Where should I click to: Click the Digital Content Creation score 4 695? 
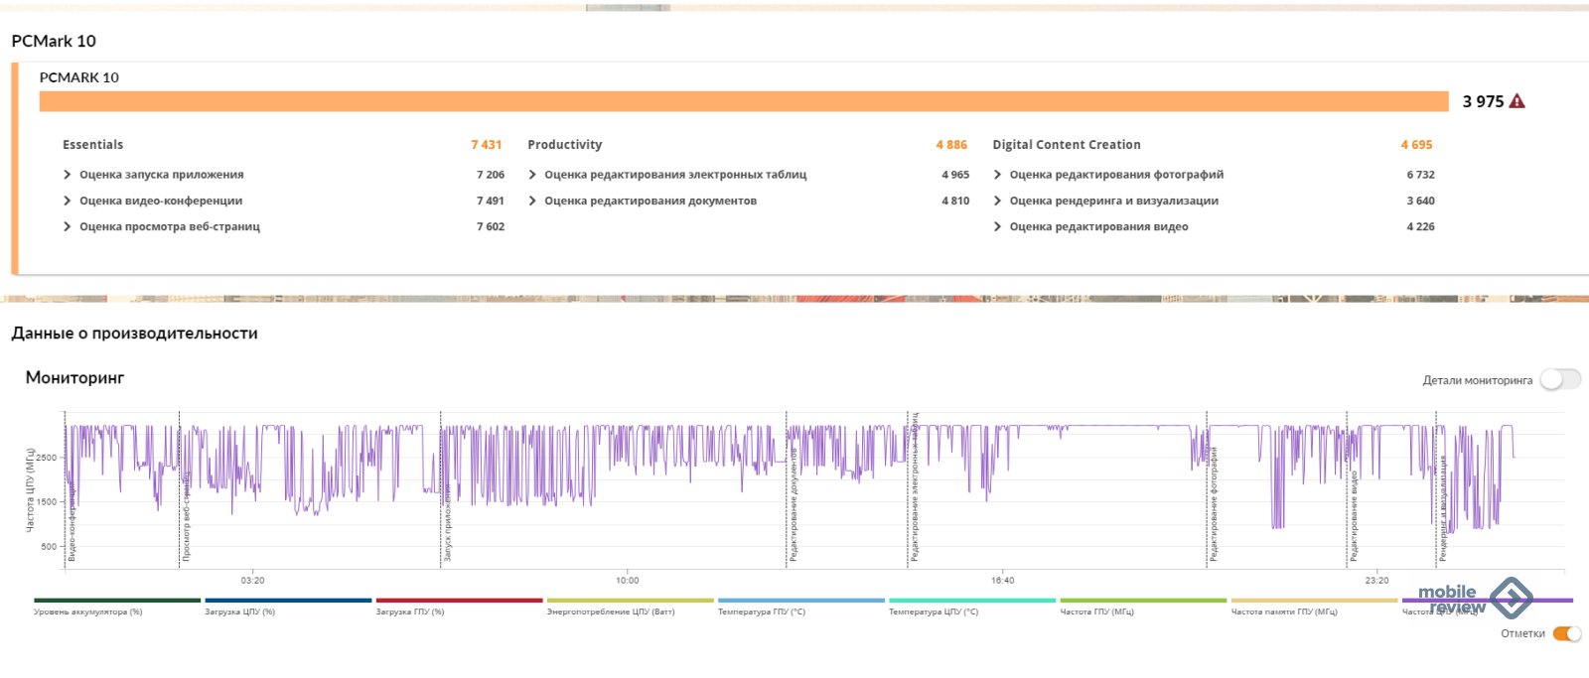click(x=1417, y=145)
